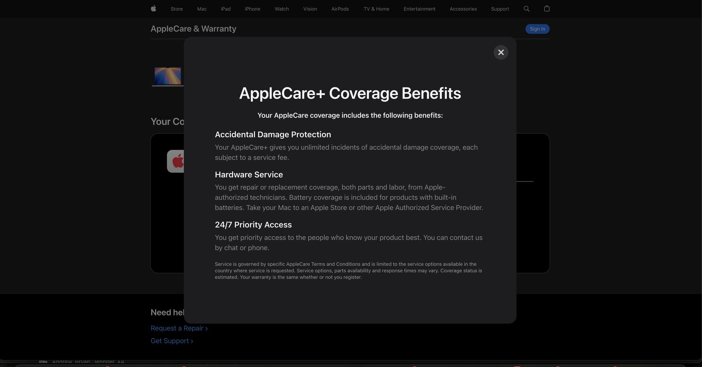702x367 pixels.
Task: Click the Apple logo in navigation bar
Action: pos(154,8)
